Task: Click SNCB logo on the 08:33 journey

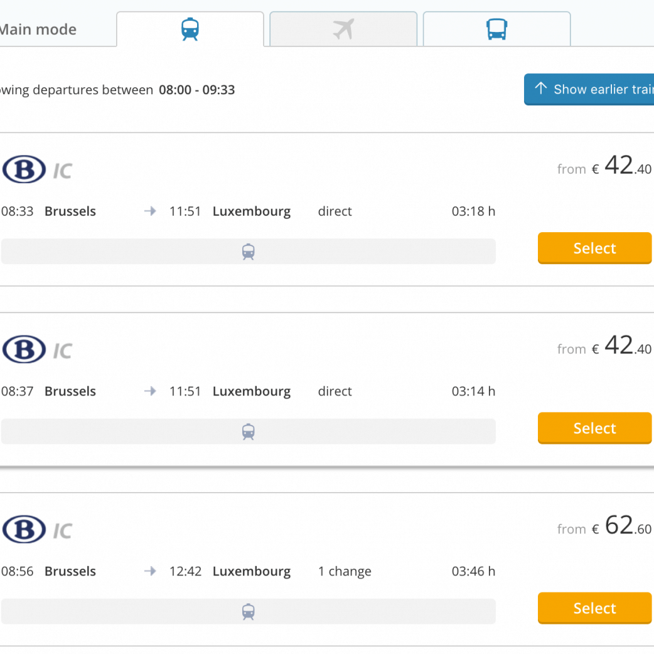Action: coord(24,169)
